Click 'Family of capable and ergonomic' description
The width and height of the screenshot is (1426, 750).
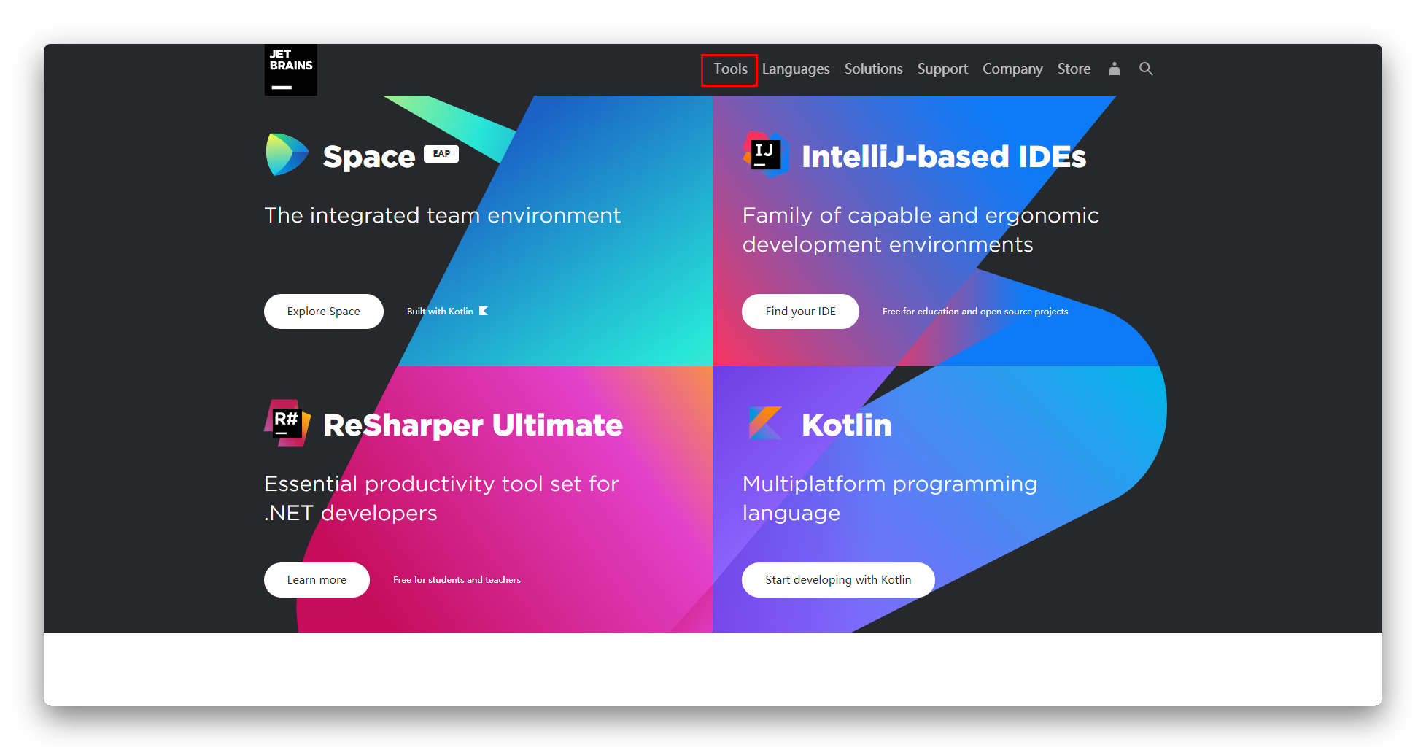[x=921, y=230]
